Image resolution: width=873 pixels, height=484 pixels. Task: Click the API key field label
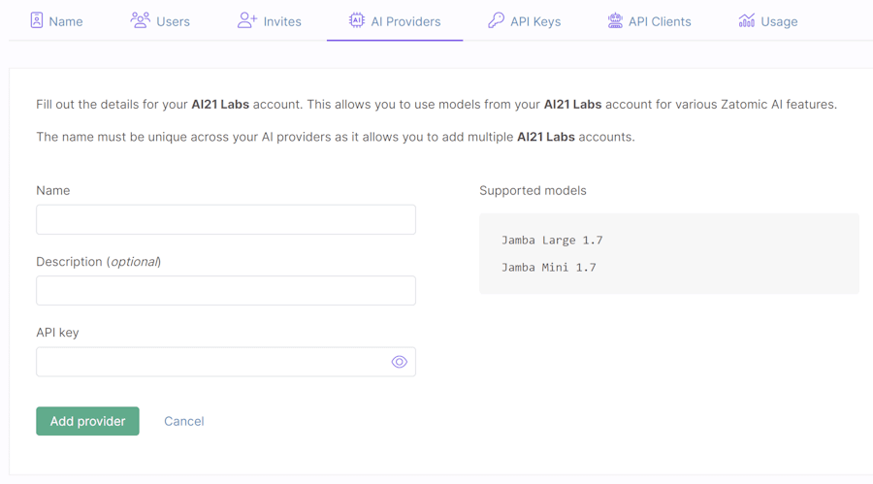tap(57, 333)
